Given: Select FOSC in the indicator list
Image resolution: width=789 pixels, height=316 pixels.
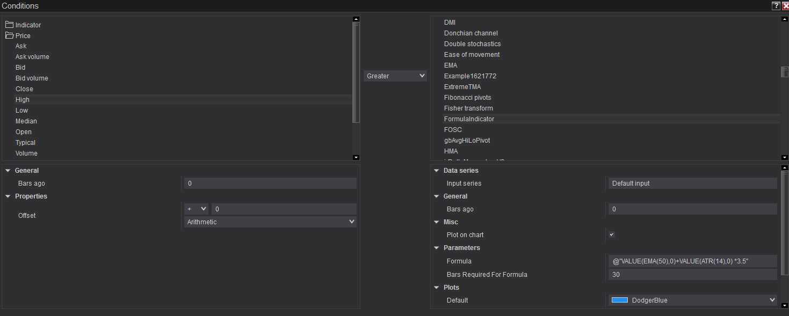Looking at the screenshot, I should tap(453, 130).
